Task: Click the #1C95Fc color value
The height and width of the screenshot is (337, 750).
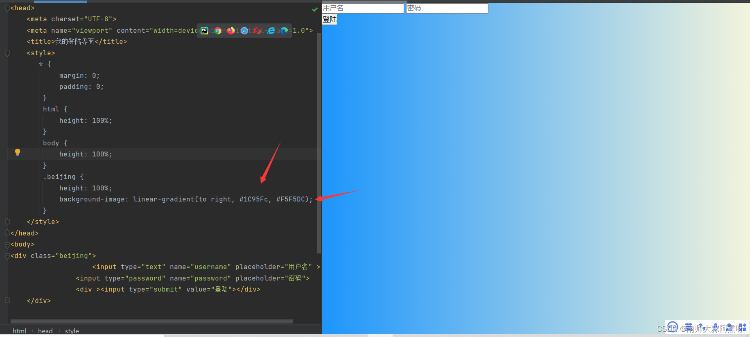Action: point(253,199)
